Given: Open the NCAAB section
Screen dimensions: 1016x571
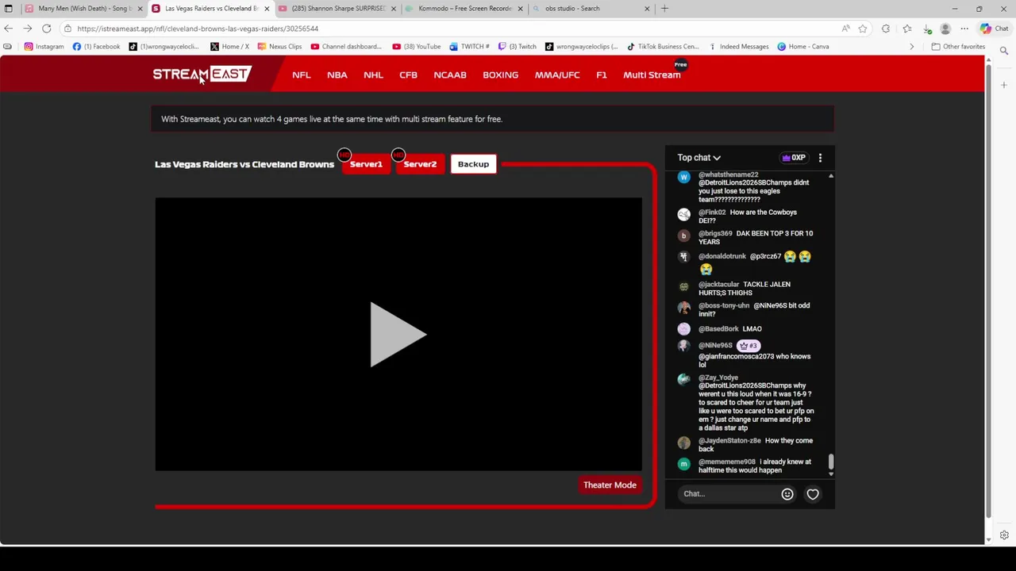Looking at the screenshot, I should [x=450, y=75].
